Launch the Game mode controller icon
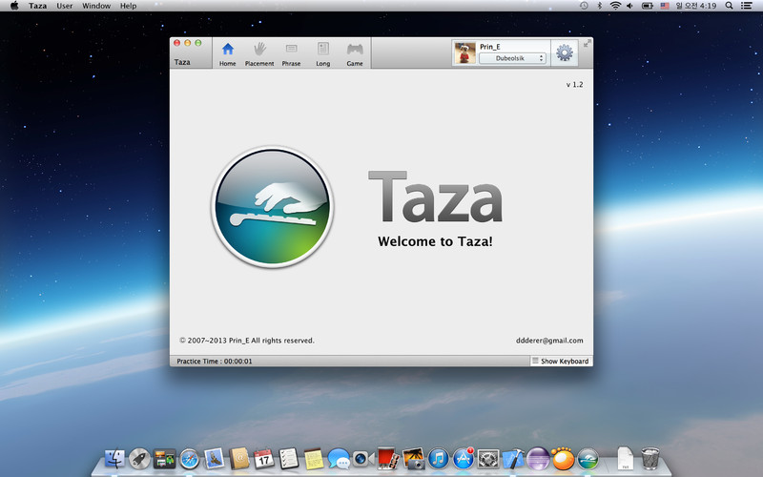 pyautogui.click(x=355, y=53)
